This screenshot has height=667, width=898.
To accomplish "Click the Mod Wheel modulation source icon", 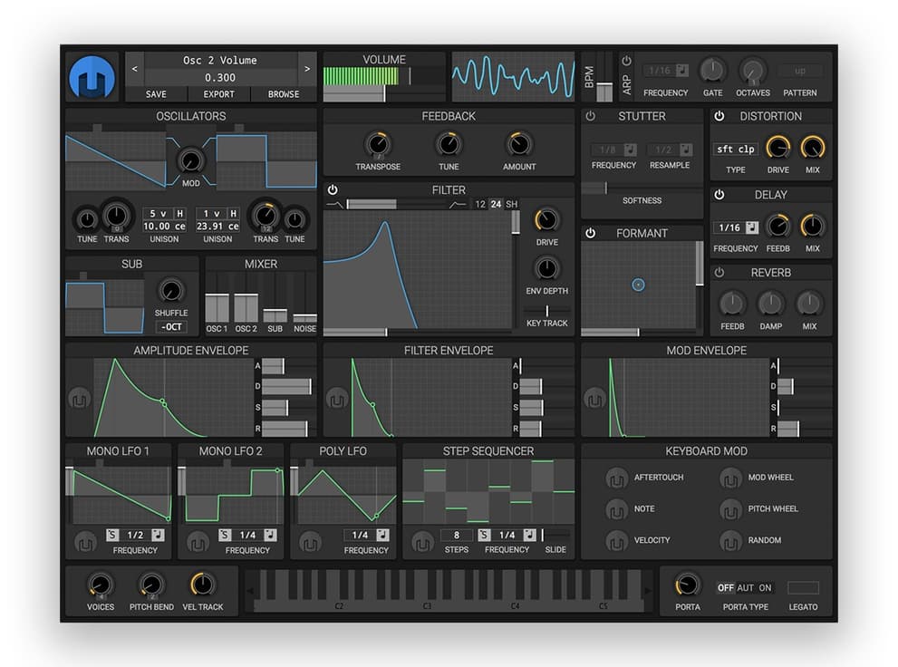I will pyautogui.click(x=730, y=478).
